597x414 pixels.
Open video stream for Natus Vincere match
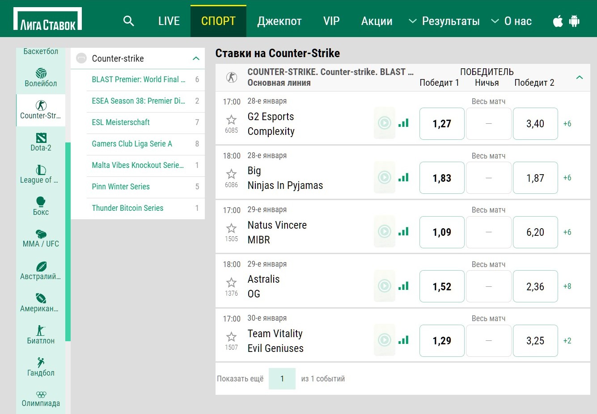point(385,231)
